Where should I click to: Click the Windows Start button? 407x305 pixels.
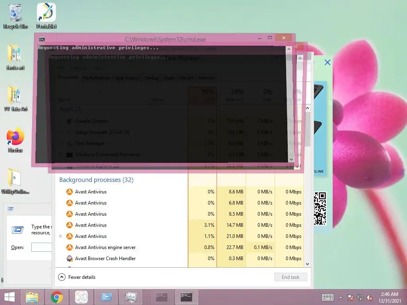(x=10, y=297)
